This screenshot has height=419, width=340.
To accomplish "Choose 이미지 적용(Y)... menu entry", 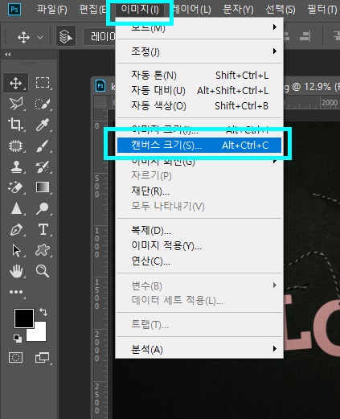I will coord(199,245).
